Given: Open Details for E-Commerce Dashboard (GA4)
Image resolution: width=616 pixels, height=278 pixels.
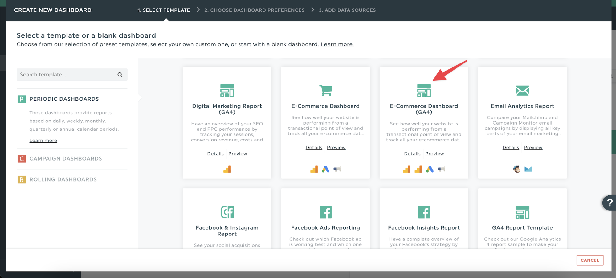Looking at the screenshot, I should click(x=412, y=154).
